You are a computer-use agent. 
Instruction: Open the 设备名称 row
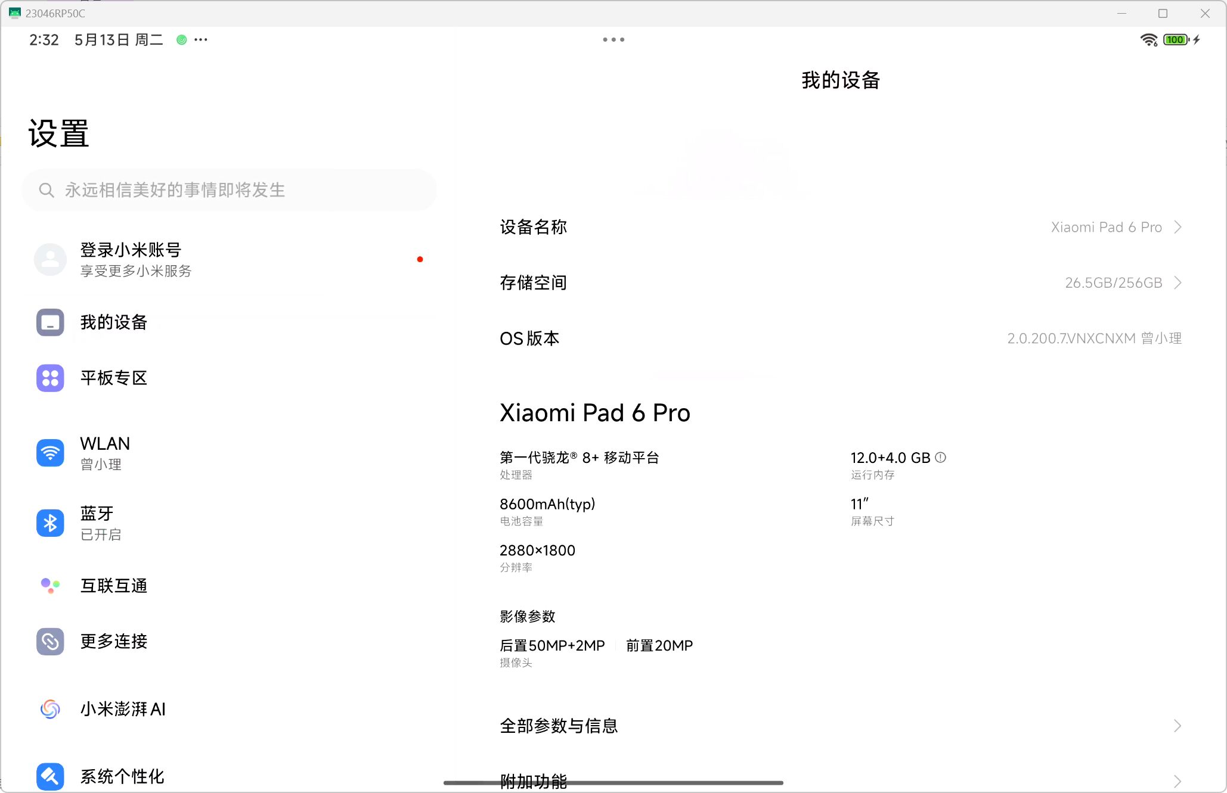841,227
